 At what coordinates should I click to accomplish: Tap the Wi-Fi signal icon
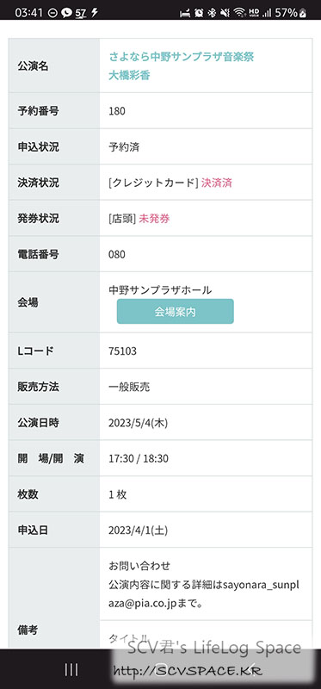239,13
